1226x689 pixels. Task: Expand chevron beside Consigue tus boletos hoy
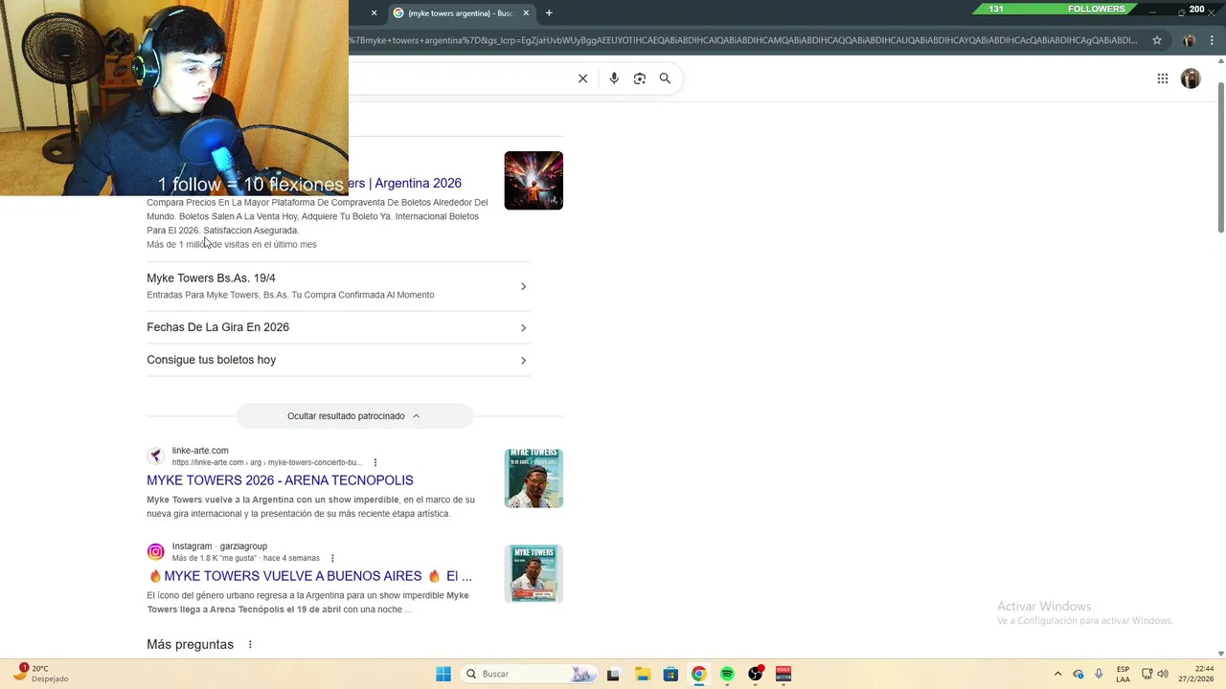click(x=523, y=360)
